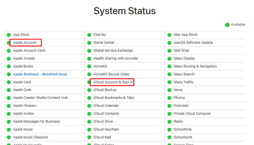The height and width of the screenshot is (145, 254).
Task: Click the status dot beside HomeKit
Action: (89, 66)
